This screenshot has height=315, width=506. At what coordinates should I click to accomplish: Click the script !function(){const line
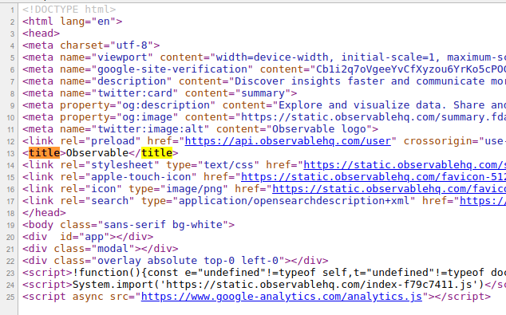point(264,273)
